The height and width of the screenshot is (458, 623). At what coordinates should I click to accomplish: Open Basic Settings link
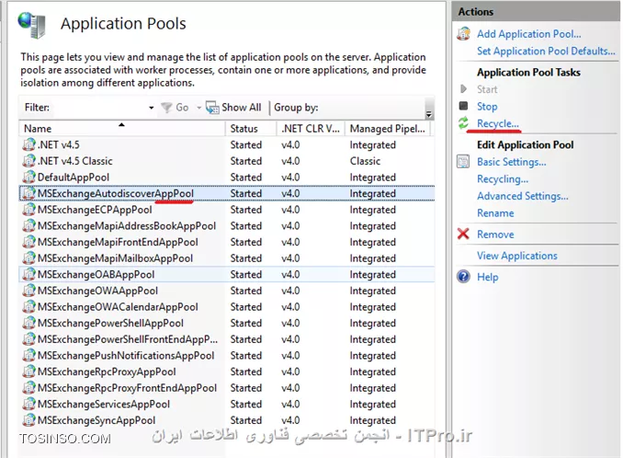click(x=512, y=162)
